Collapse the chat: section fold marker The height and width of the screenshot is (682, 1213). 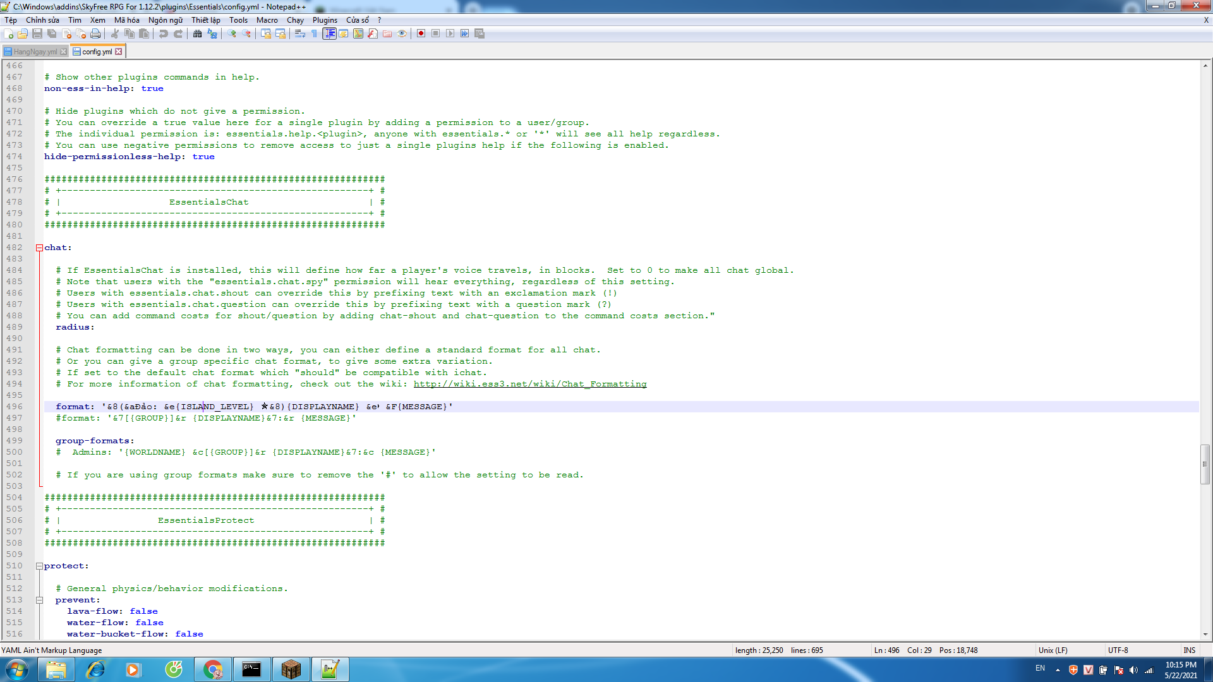[39, 248]
